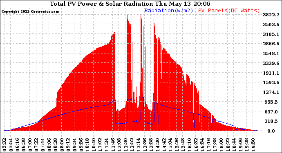Click the 2548.1 y-axis value

click(271, 53)
